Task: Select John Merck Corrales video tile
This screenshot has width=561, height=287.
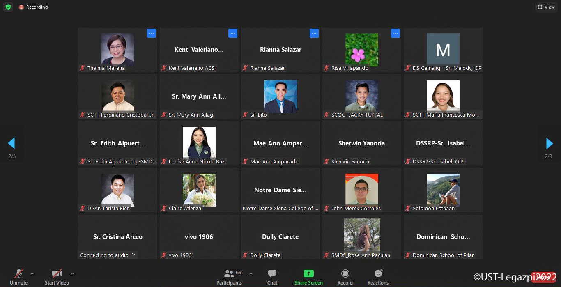Action: coord(362,190)
